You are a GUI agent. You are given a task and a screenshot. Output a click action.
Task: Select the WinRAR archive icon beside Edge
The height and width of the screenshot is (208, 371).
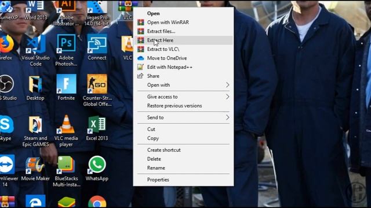(x=8, y=202)
